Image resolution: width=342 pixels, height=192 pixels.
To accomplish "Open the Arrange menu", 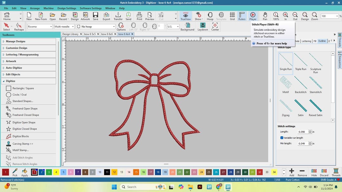I will (x=35, y=8).
